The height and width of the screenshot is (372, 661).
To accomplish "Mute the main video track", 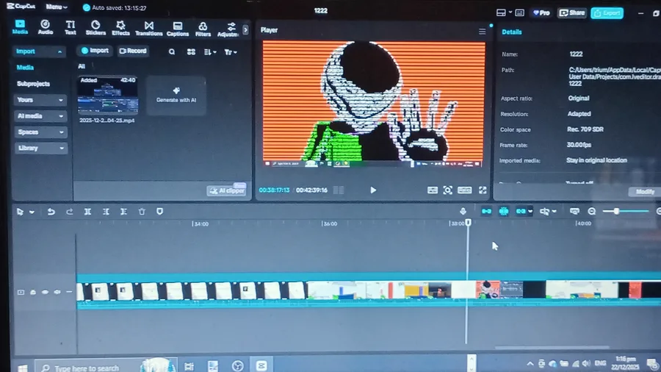I will click(57, 292).
